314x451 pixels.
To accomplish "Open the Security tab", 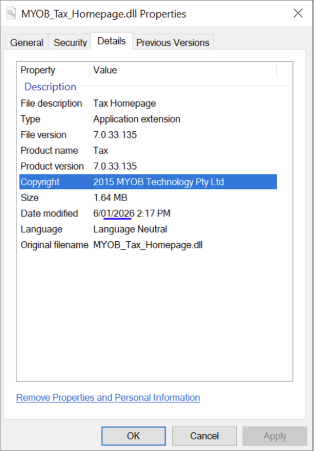I will click(70, 42).
